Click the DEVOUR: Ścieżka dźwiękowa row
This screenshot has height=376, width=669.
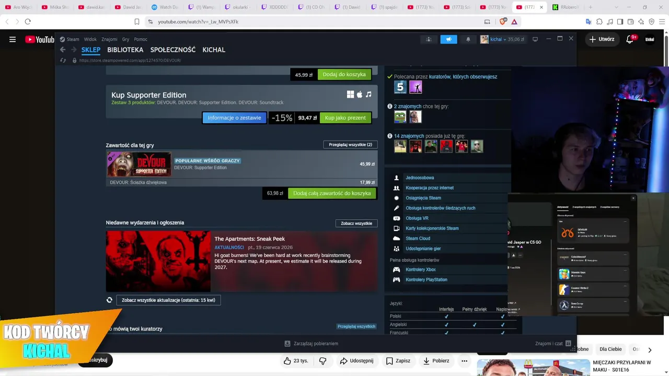(241, 182)
